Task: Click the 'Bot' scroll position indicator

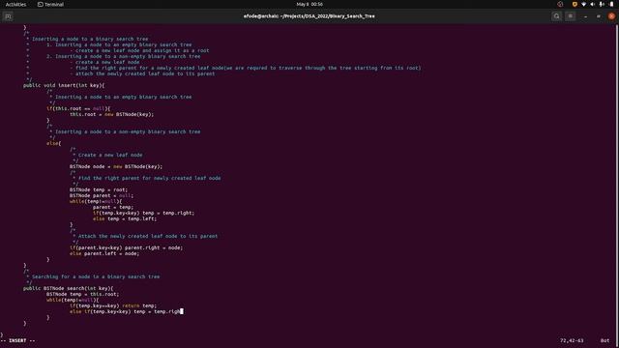Action: tap(604, 340)
